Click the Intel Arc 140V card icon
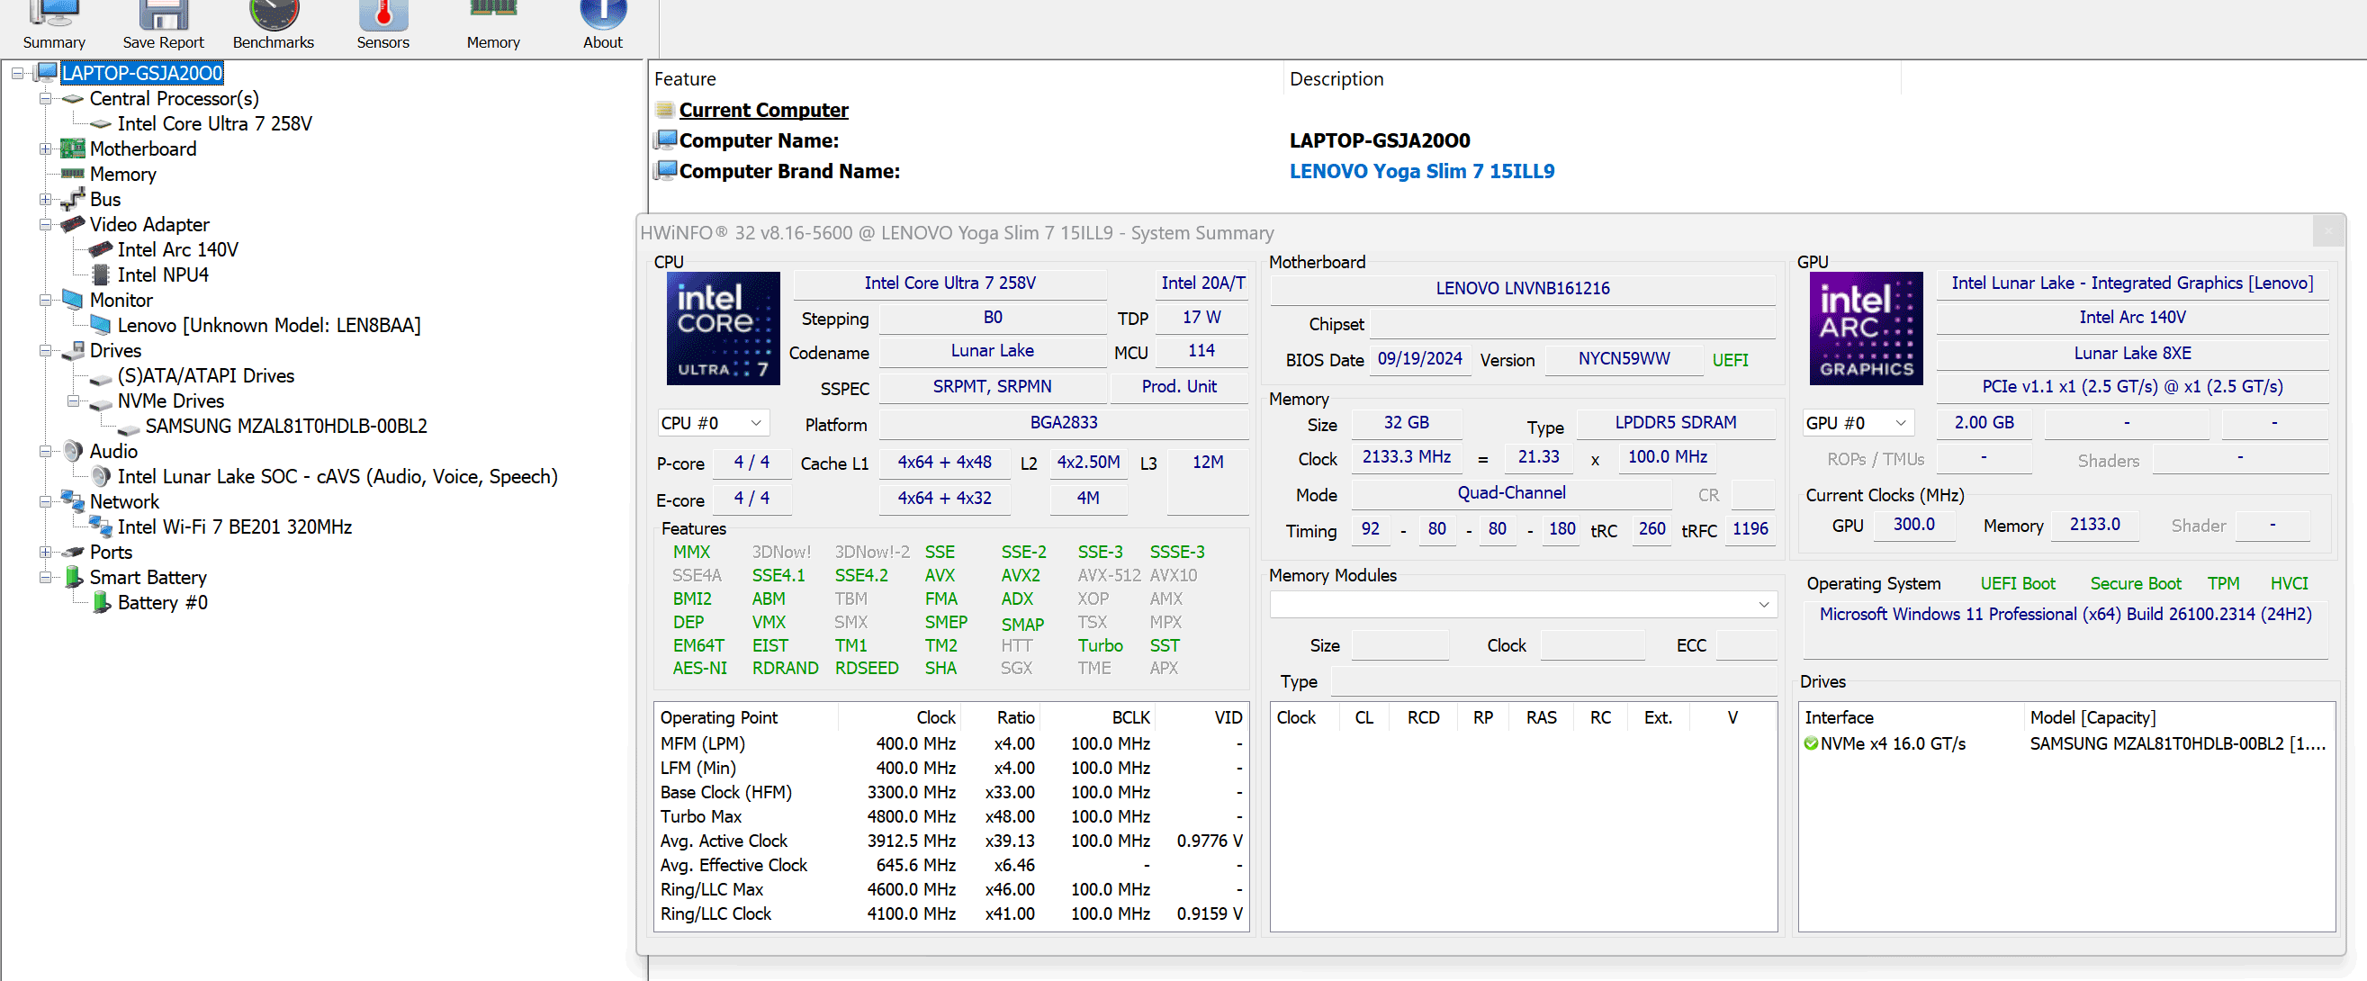This screenshot has height=981, width=2367. click(x=100, y=249)
